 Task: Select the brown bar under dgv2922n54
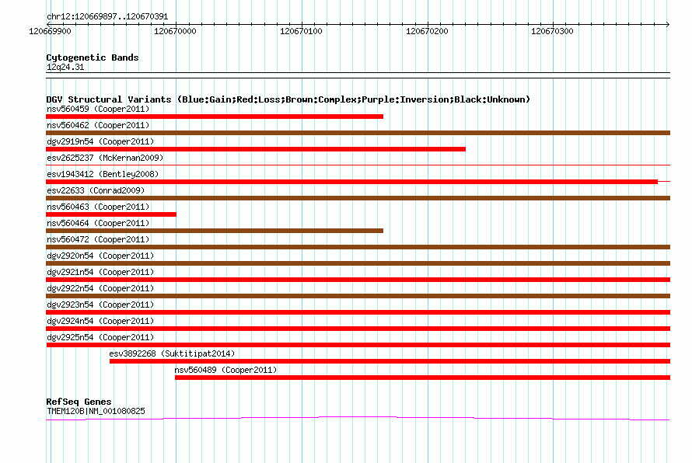point(358,296)
